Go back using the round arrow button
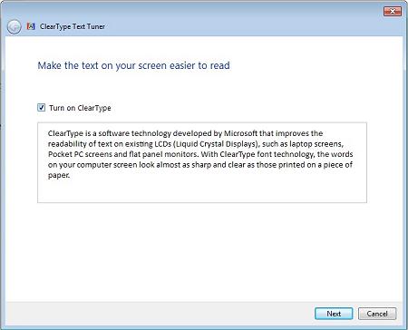408x330 pixels. (14, 27)
